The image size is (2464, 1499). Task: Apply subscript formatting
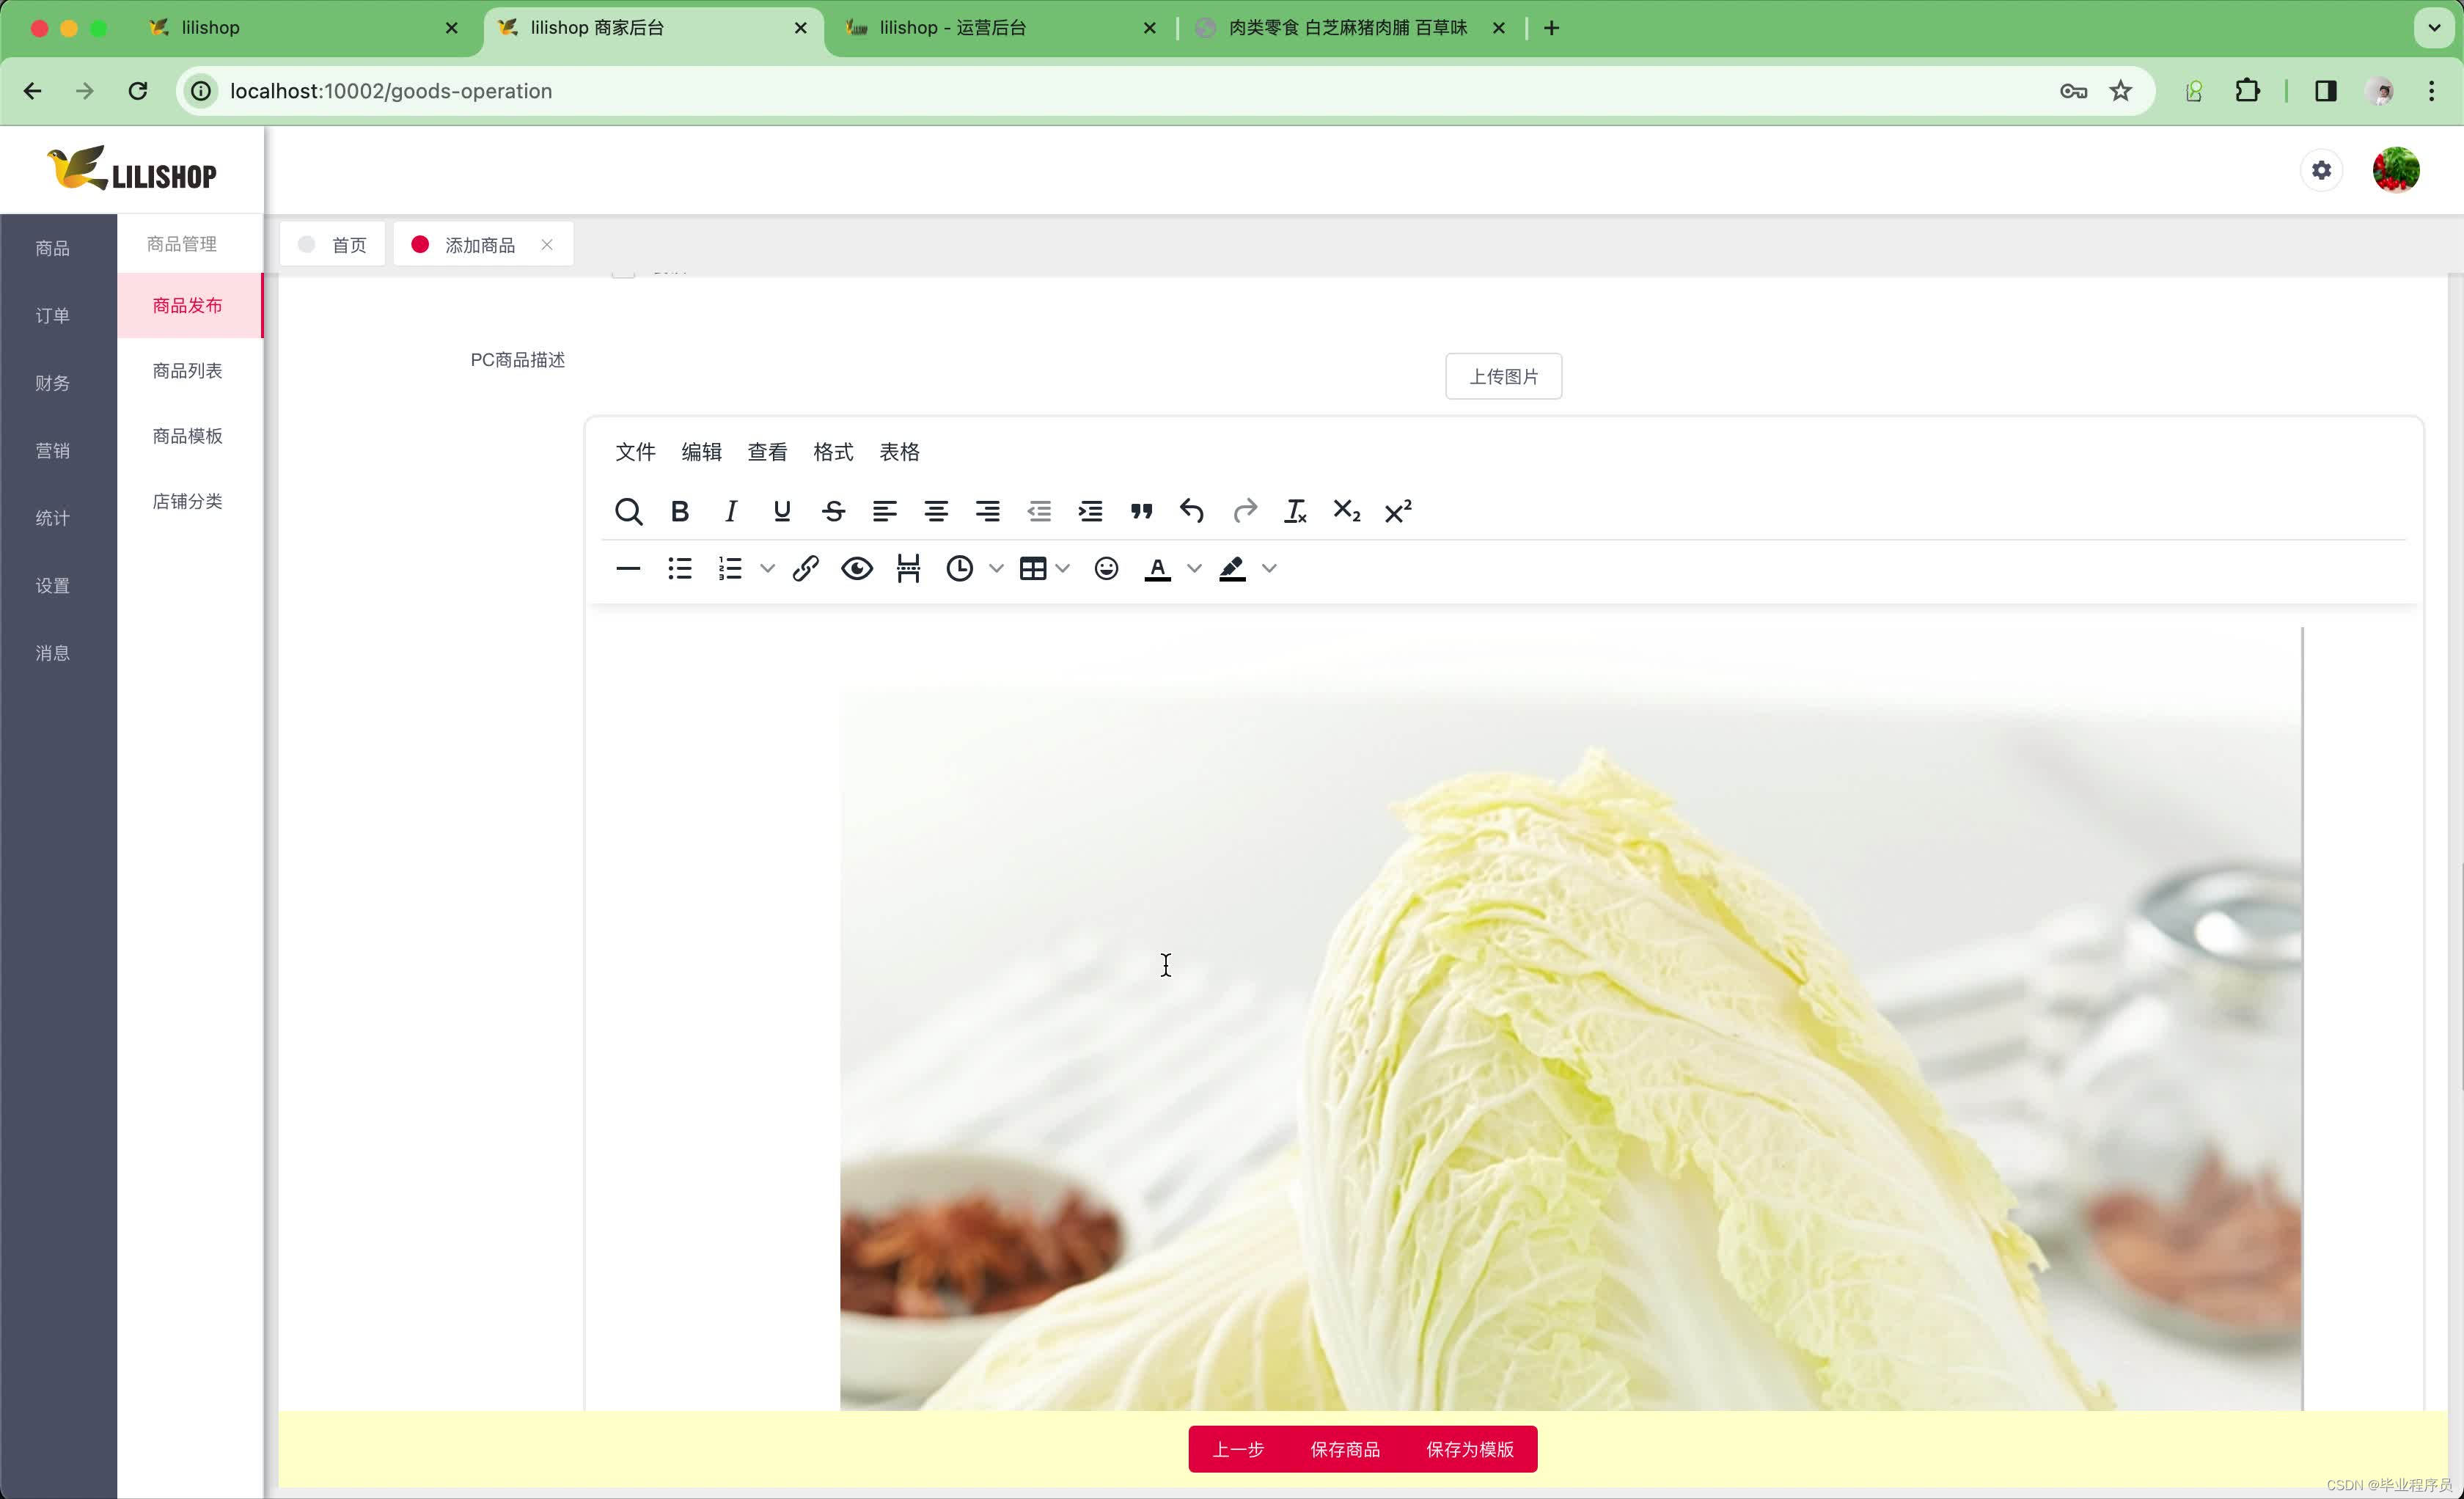coord(1346,511)
